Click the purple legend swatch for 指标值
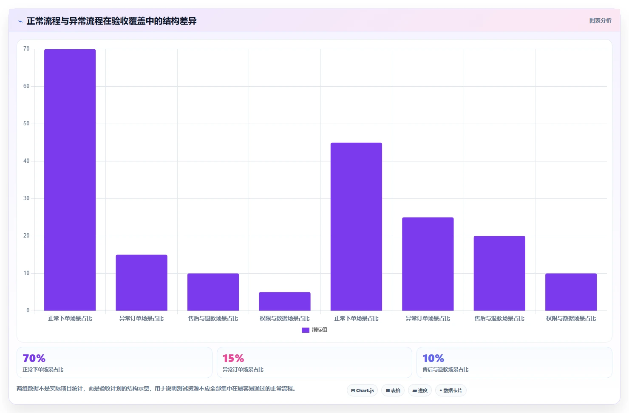 [305, 330]
